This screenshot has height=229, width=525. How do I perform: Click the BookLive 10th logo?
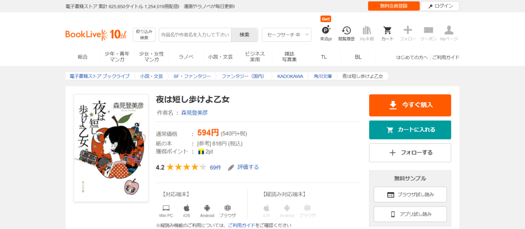pos(96,35)
